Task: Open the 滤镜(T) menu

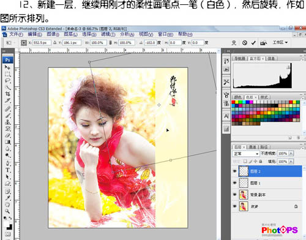Action: tap(108, 34)
